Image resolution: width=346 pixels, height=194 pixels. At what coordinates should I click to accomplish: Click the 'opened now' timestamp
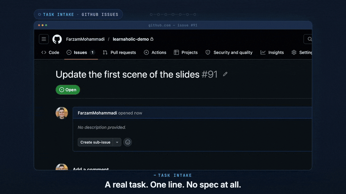(x=130, y=113)
